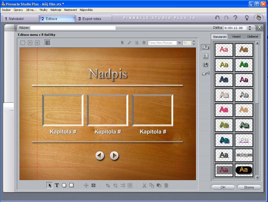268x202 pixels.
Task: Increase the Délka duration with up arrow
Action: (250, 27)
